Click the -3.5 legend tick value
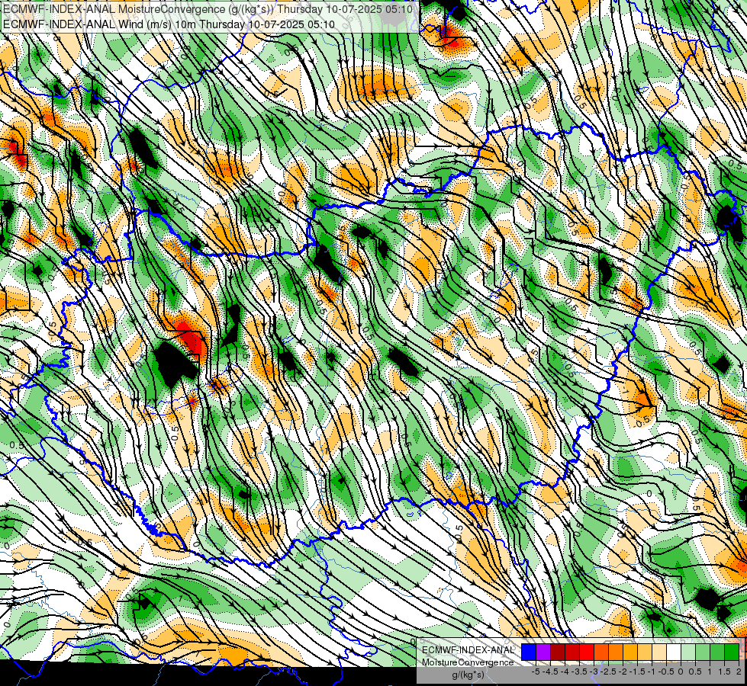747x686 pixels. [x=580, y=672]
